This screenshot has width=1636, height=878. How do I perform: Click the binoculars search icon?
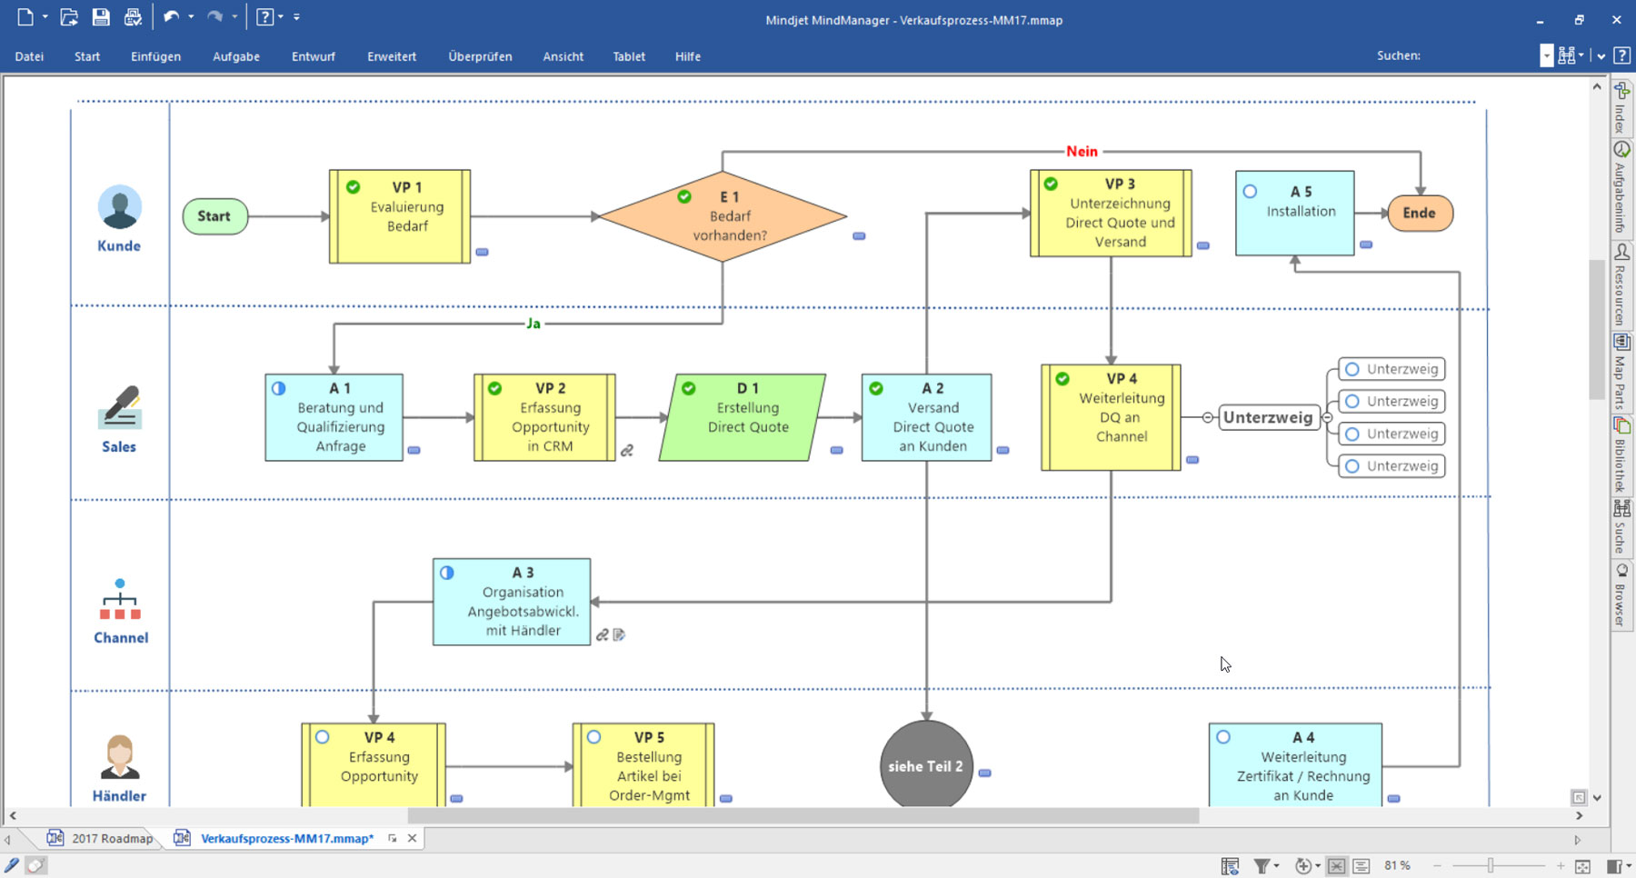[x=1566, y=56]
